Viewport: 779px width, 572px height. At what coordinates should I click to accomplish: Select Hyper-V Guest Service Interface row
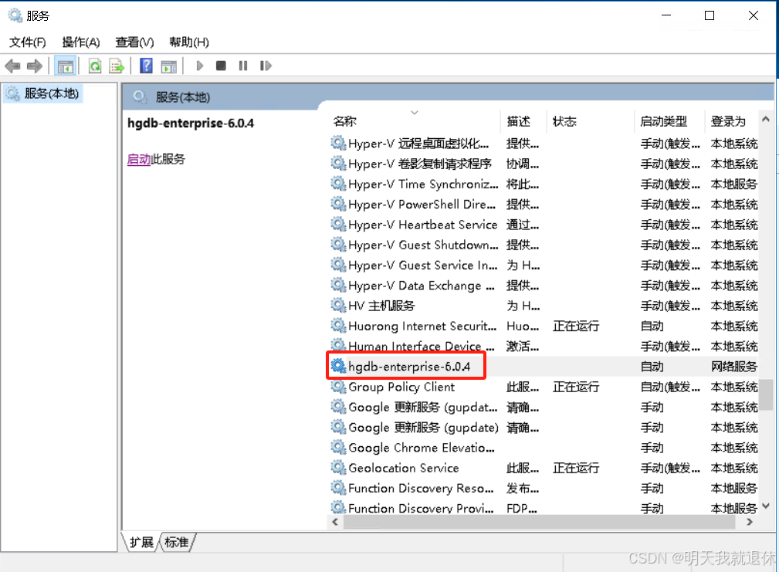click(543, 265)
